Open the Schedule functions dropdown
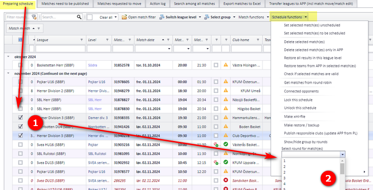Viewport: 373px width, 190px height. (290, 17)
